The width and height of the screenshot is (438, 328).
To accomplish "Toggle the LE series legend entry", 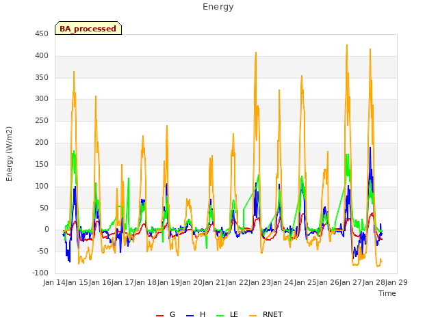I will click(x=227, y=314).
